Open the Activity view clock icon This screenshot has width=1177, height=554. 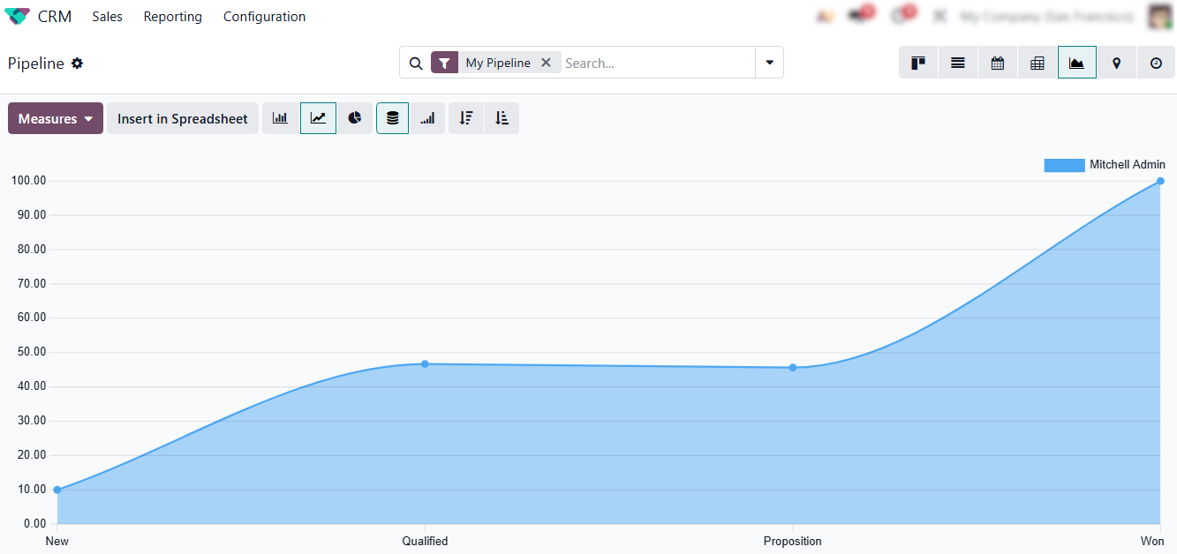[x=1156, y=63]
